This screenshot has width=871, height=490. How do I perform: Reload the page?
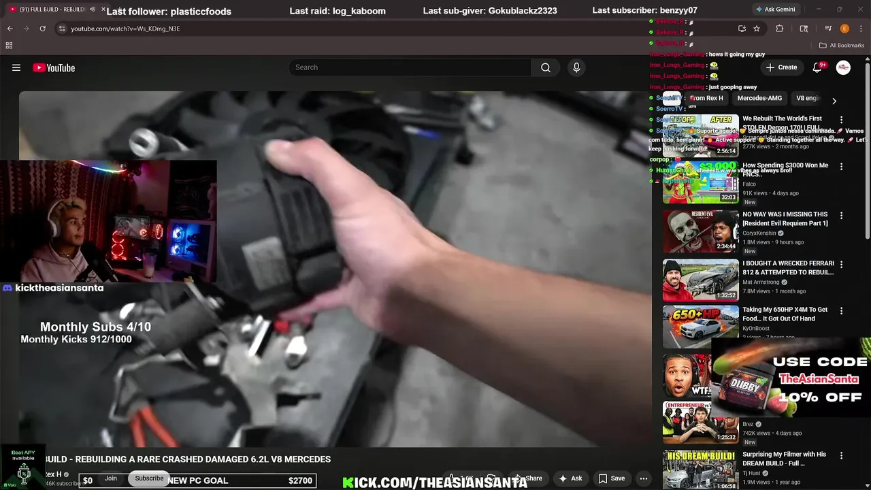[x=43, y=29]
